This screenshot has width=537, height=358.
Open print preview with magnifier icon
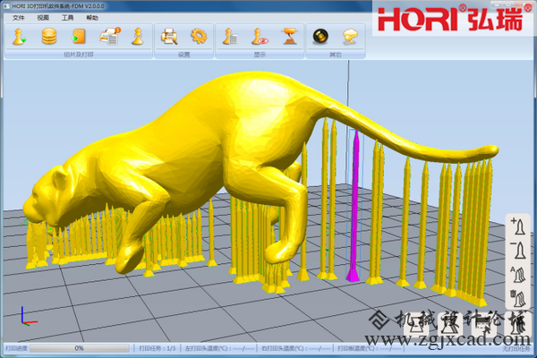[169, 37]
